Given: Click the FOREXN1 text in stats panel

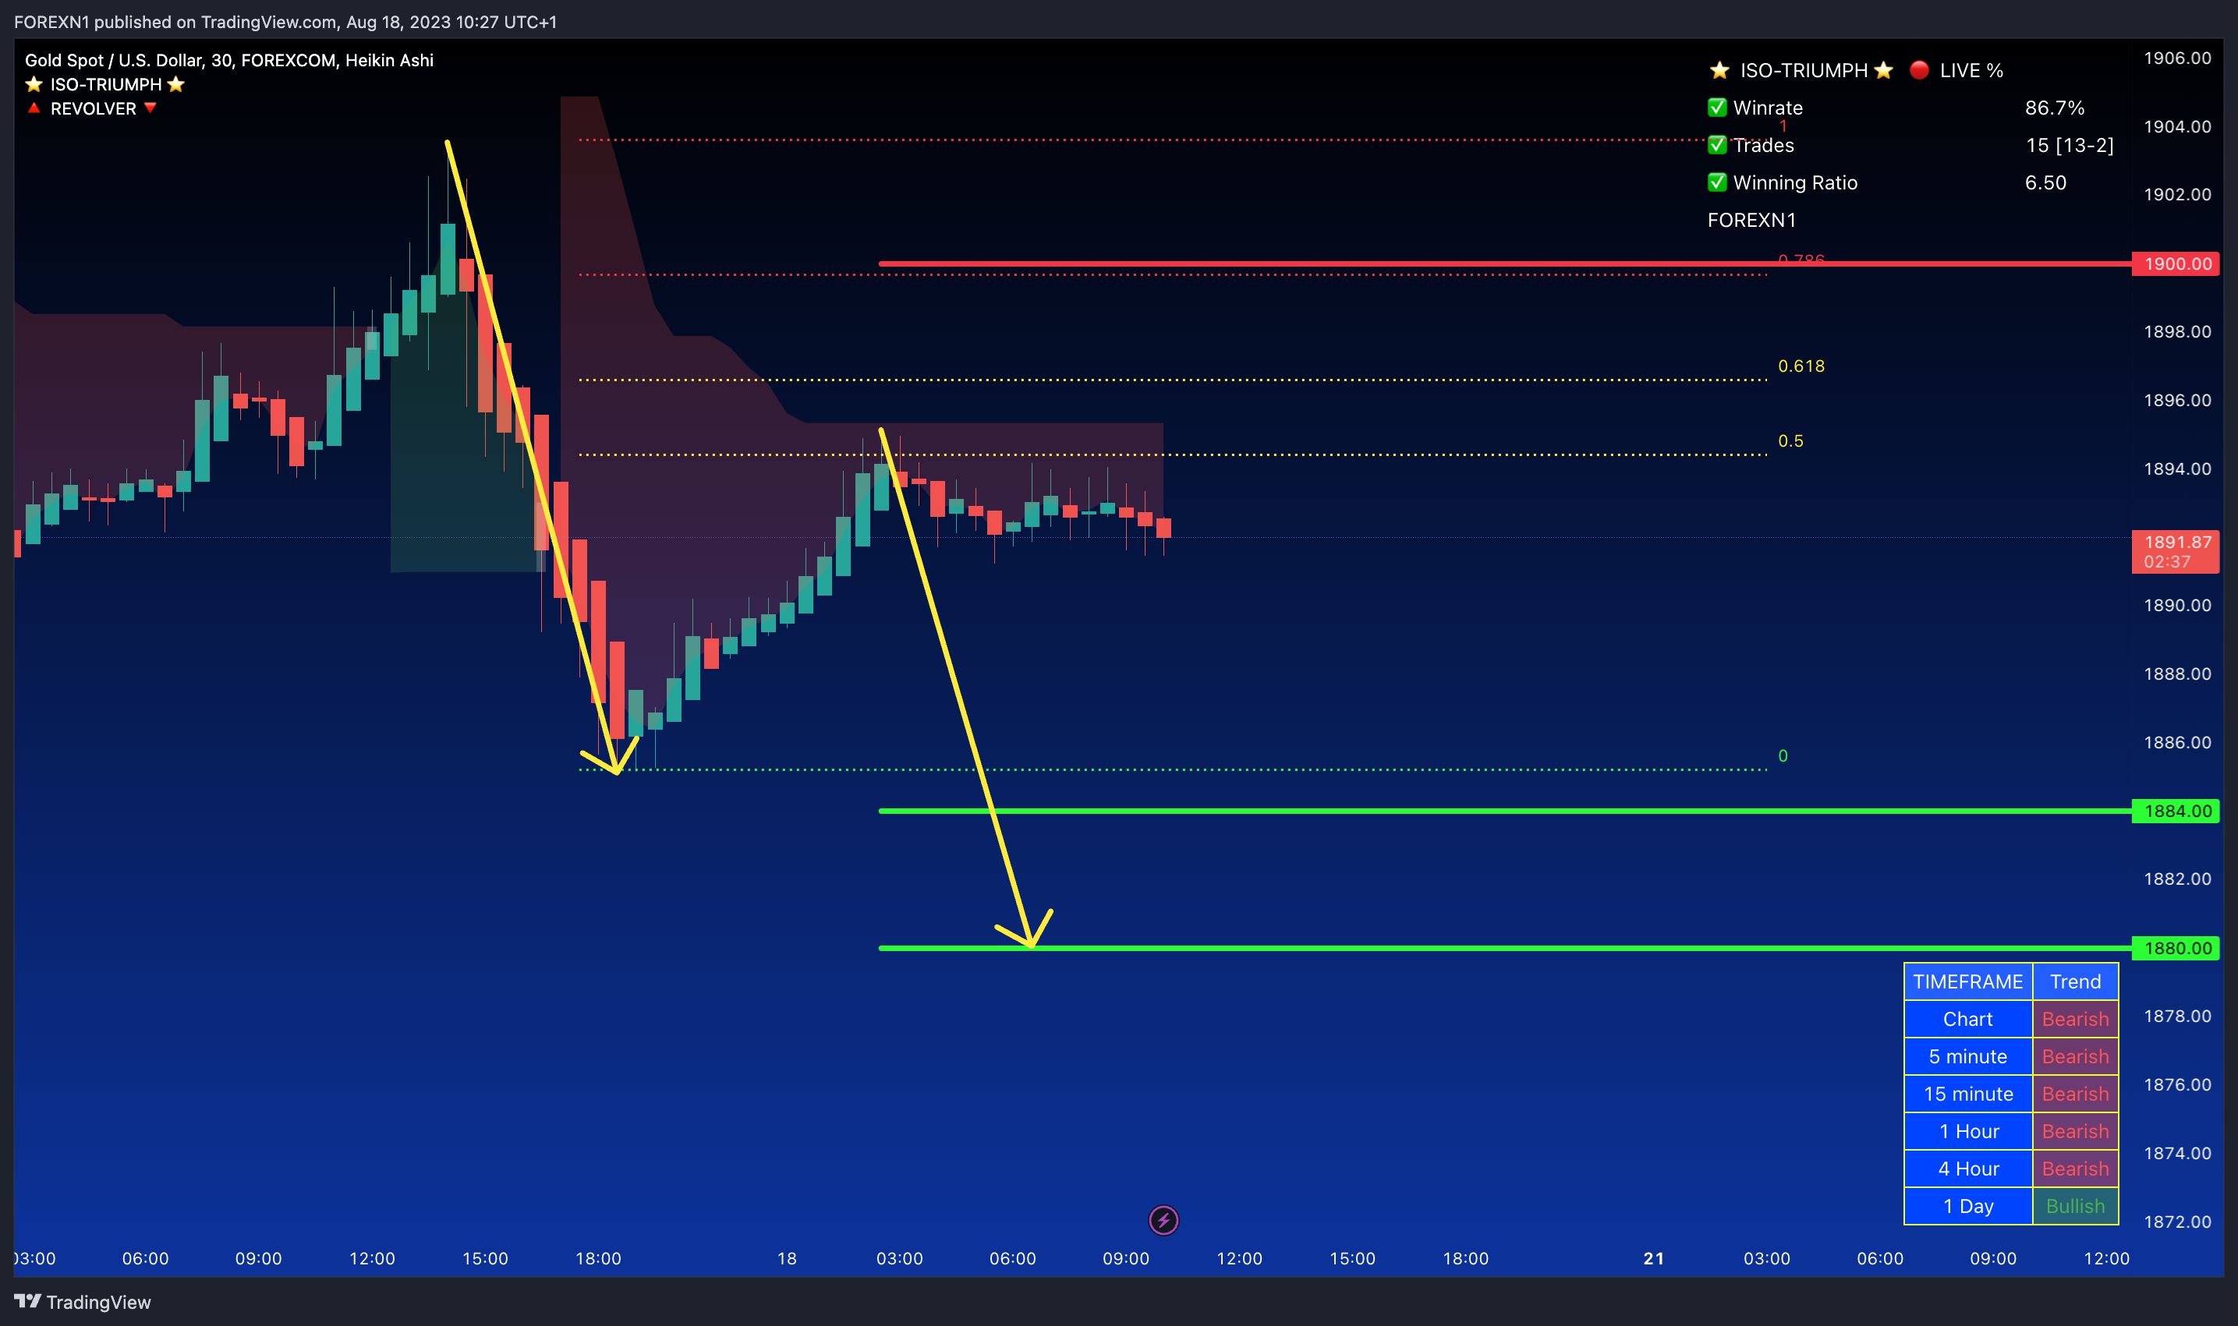Looking at the screenshot, I should [1751, 220].
